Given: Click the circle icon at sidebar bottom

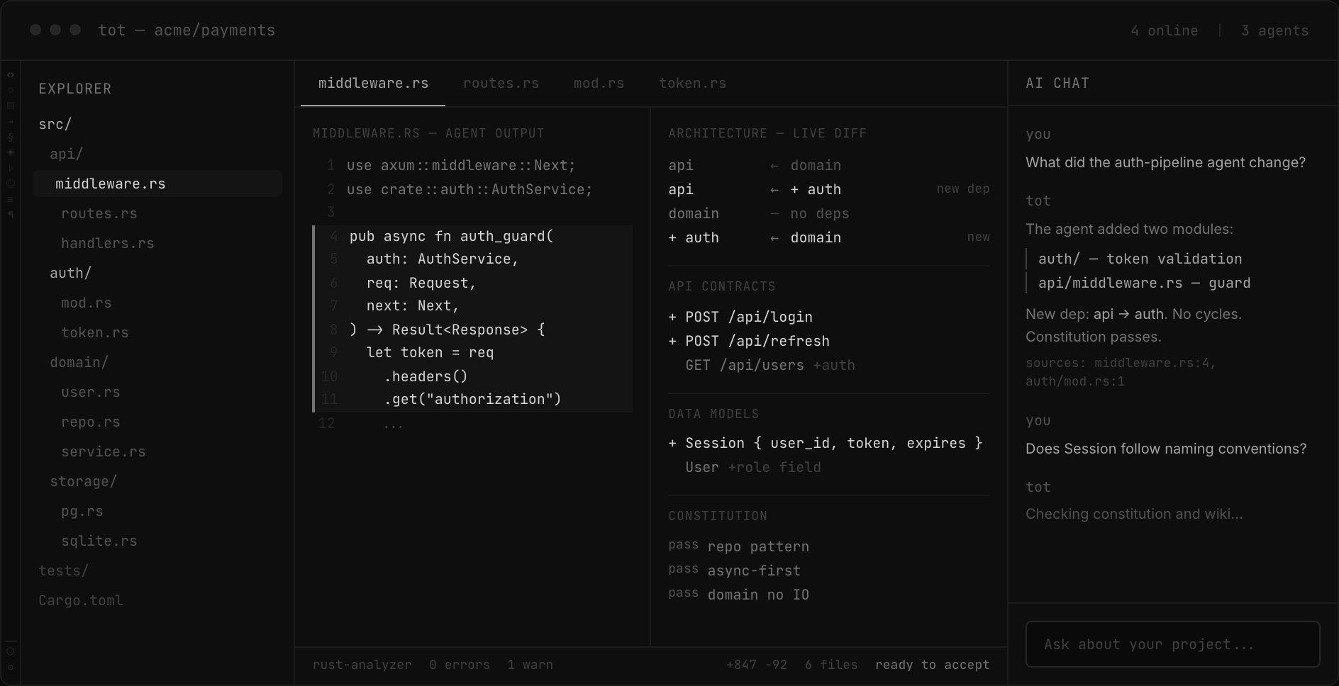Looking at the screenshot, I should tap(11, 651).
